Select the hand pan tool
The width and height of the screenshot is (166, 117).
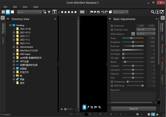(84, 107)
